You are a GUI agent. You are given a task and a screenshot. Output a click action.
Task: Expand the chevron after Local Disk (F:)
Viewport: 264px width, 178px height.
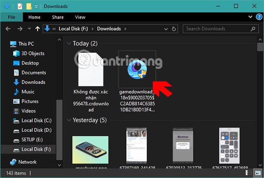[92, 29]
